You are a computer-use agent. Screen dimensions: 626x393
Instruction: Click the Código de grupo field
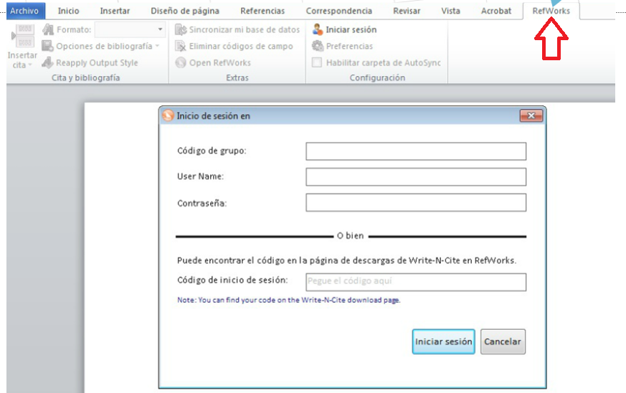coord(416,151)
